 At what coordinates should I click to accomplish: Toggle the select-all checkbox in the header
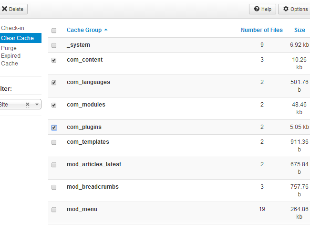tap(54, 30)
